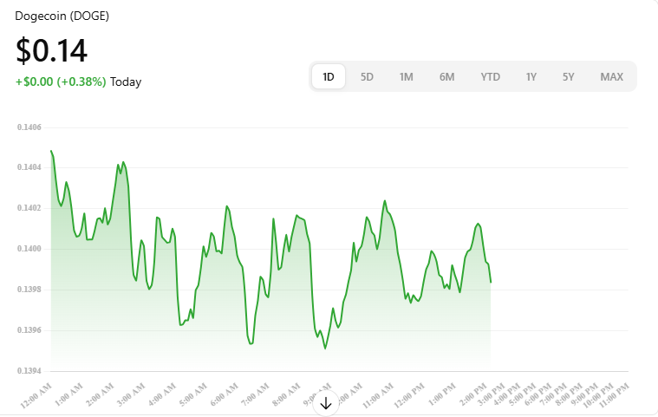Show the 1M price history
This screenshot has height=417, width=658.
(x=406, y=77)
